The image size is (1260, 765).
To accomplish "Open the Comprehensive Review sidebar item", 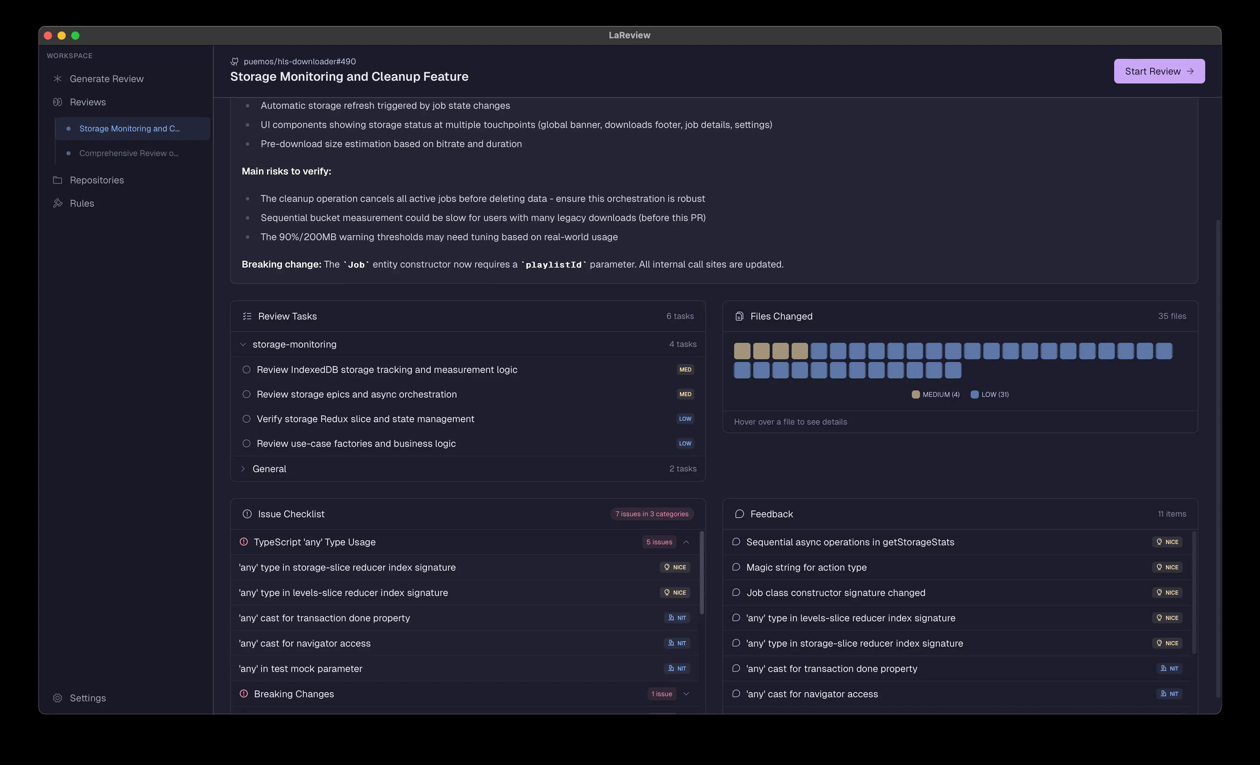I will tap(128, 153).
